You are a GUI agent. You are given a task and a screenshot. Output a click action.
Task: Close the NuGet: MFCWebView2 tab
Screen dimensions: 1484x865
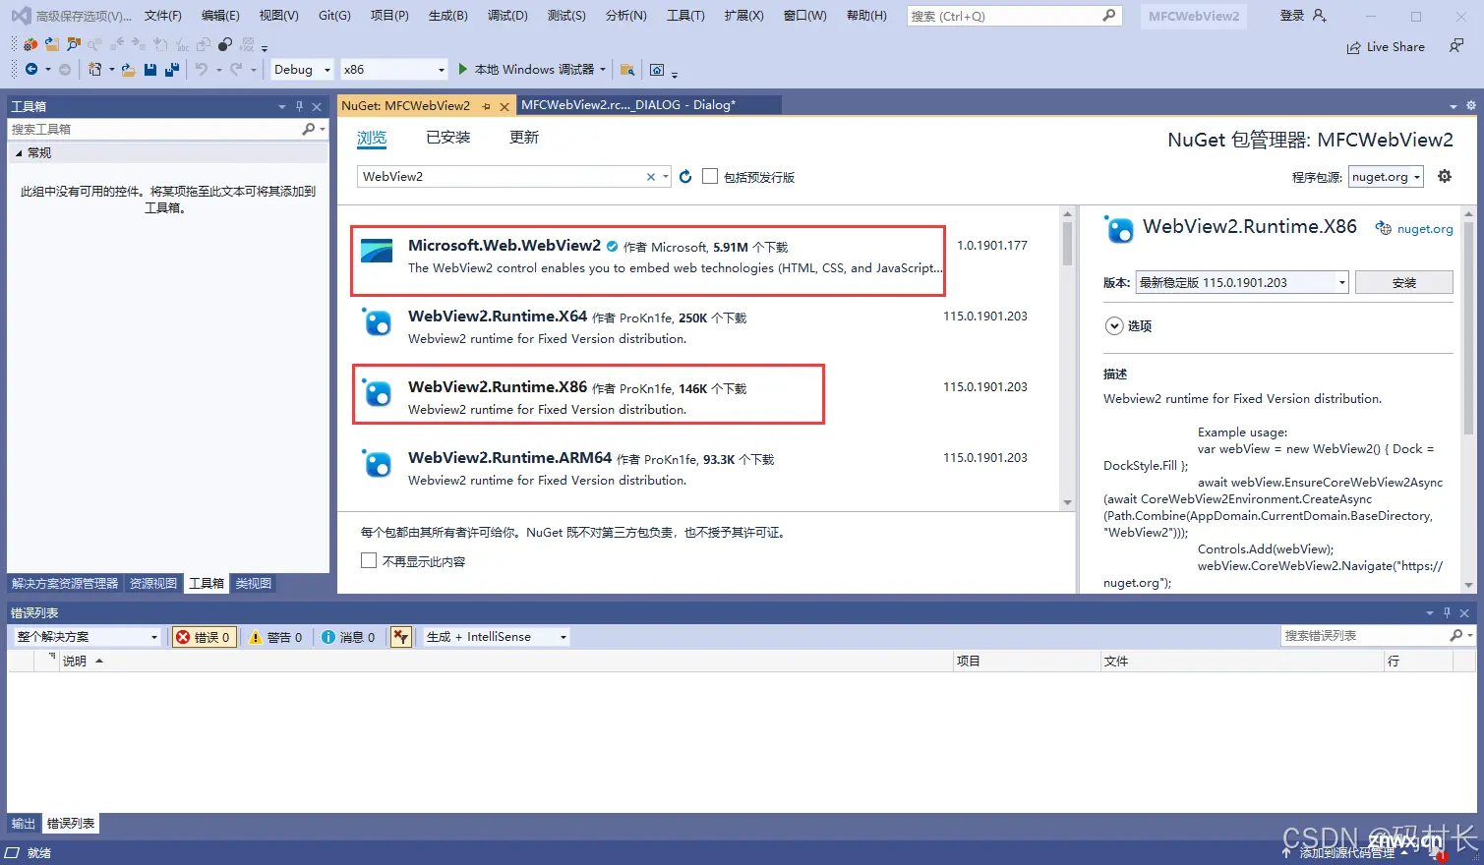tap(505, 106)
